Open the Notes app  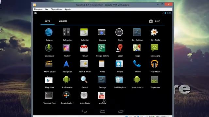coord(102,64)
